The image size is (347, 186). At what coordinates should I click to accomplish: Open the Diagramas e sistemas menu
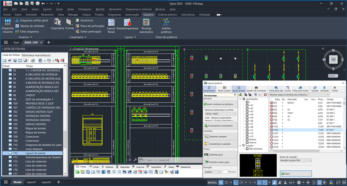[x=138, y=9]
